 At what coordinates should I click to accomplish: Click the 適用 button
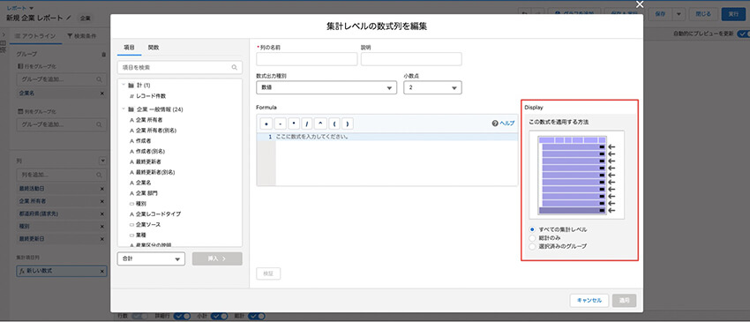click(625, 301)
